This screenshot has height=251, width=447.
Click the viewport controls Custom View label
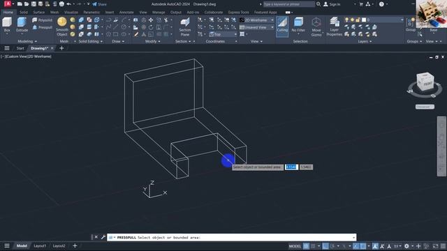coord(16,56)
